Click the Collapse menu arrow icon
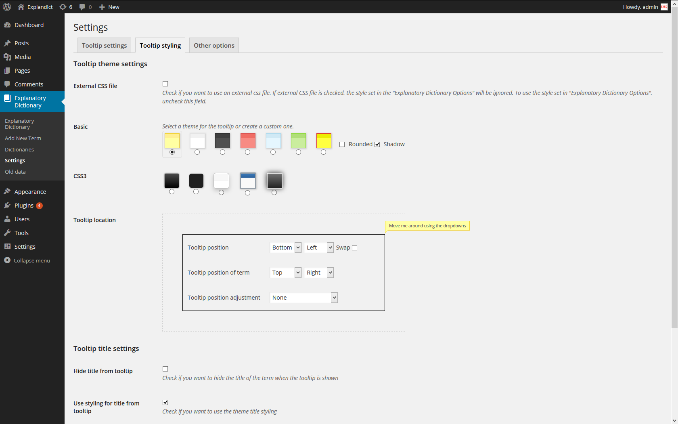The width and height of the screenshot is (678, 424). pyautogui.click(x=7, y=260)
